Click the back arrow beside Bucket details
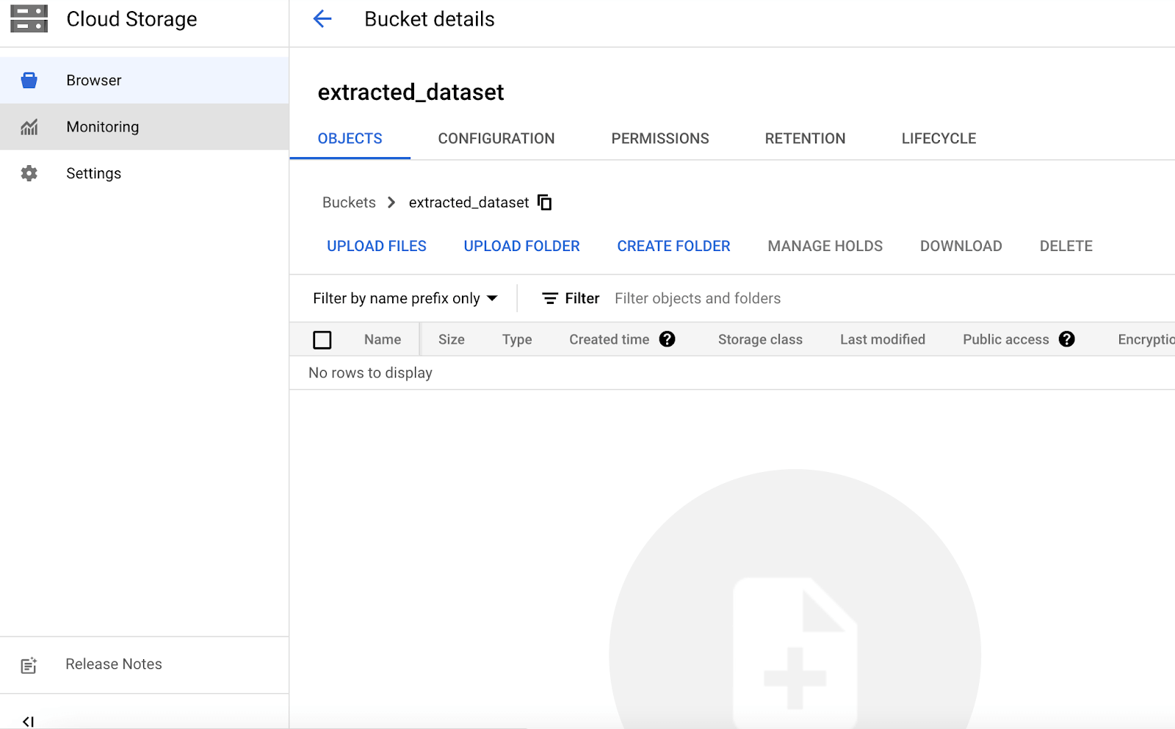This screenshot has height=729, width=1175. tap(322, 20)
